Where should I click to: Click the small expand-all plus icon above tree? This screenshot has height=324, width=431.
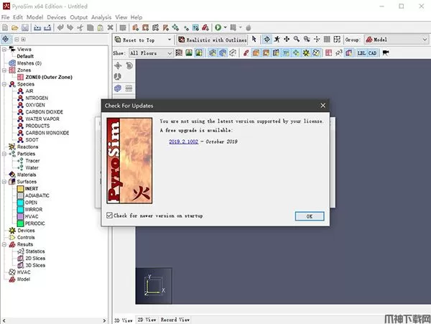tap(24, 40)
